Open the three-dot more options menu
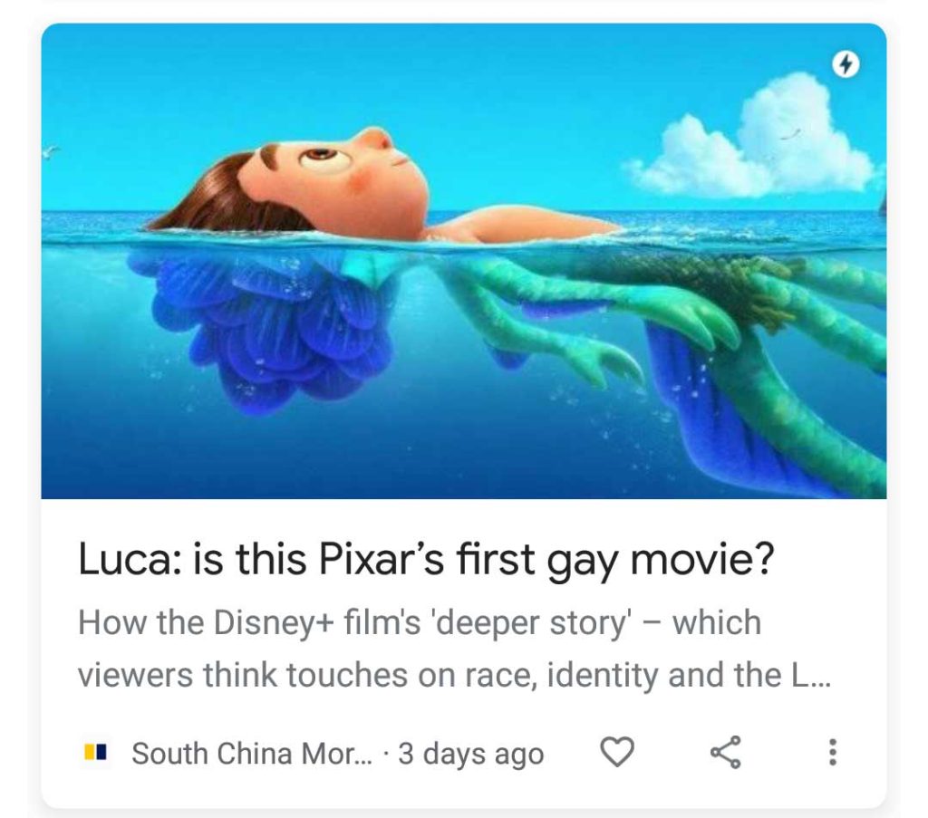This screenshot has height=818, width=928. pyautogui.click(x=832, y=753)
